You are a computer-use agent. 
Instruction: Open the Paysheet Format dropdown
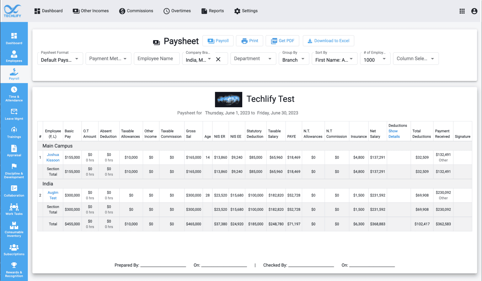pos(60,58)
